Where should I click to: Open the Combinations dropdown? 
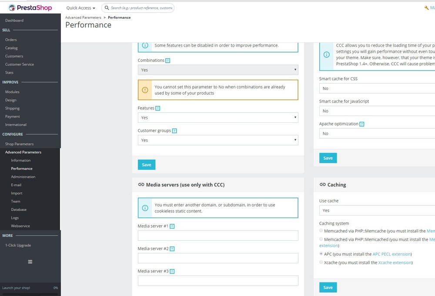point(218,70)
